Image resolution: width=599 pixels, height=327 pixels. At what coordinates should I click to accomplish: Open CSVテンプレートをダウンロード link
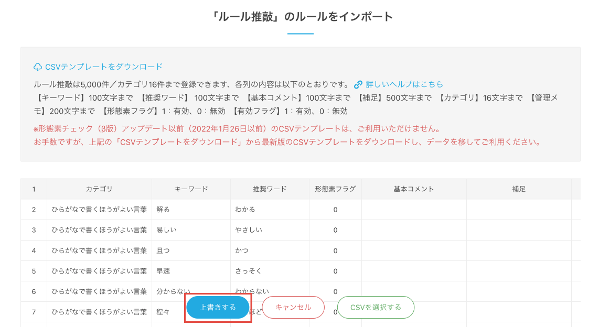pos(103,67)
